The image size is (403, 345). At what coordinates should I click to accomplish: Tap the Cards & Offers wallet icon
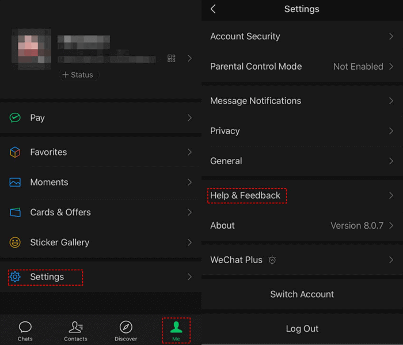point(15,212)
